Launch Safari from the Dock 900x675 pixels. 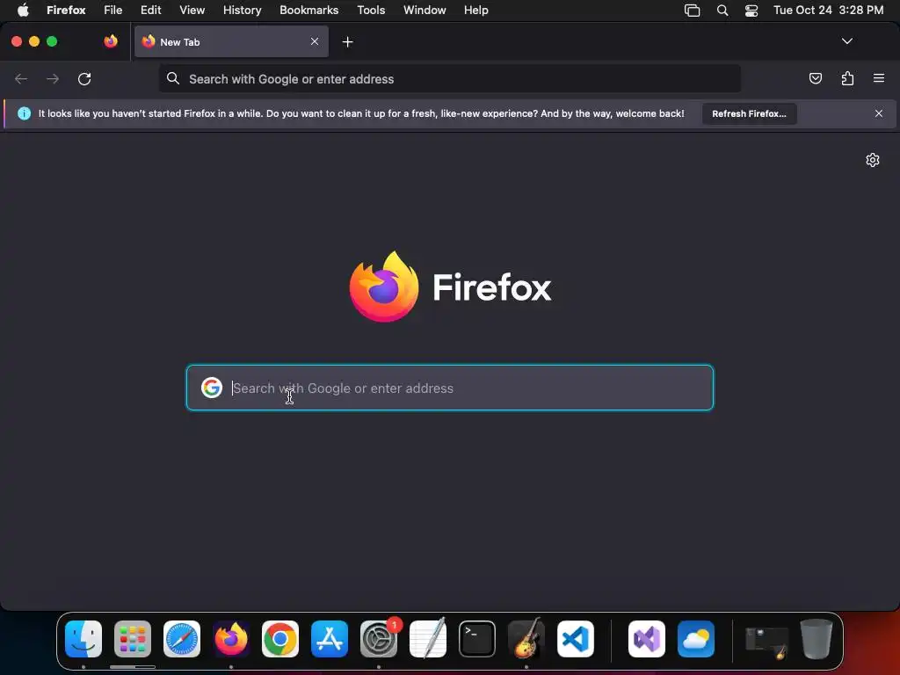[182, 639]
